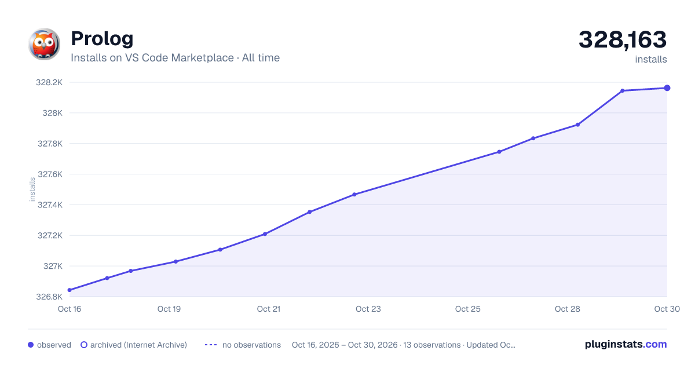Click the 'no observations' dashed legend line
Viewport: 695px width, 365px height.
coord(211,345)
